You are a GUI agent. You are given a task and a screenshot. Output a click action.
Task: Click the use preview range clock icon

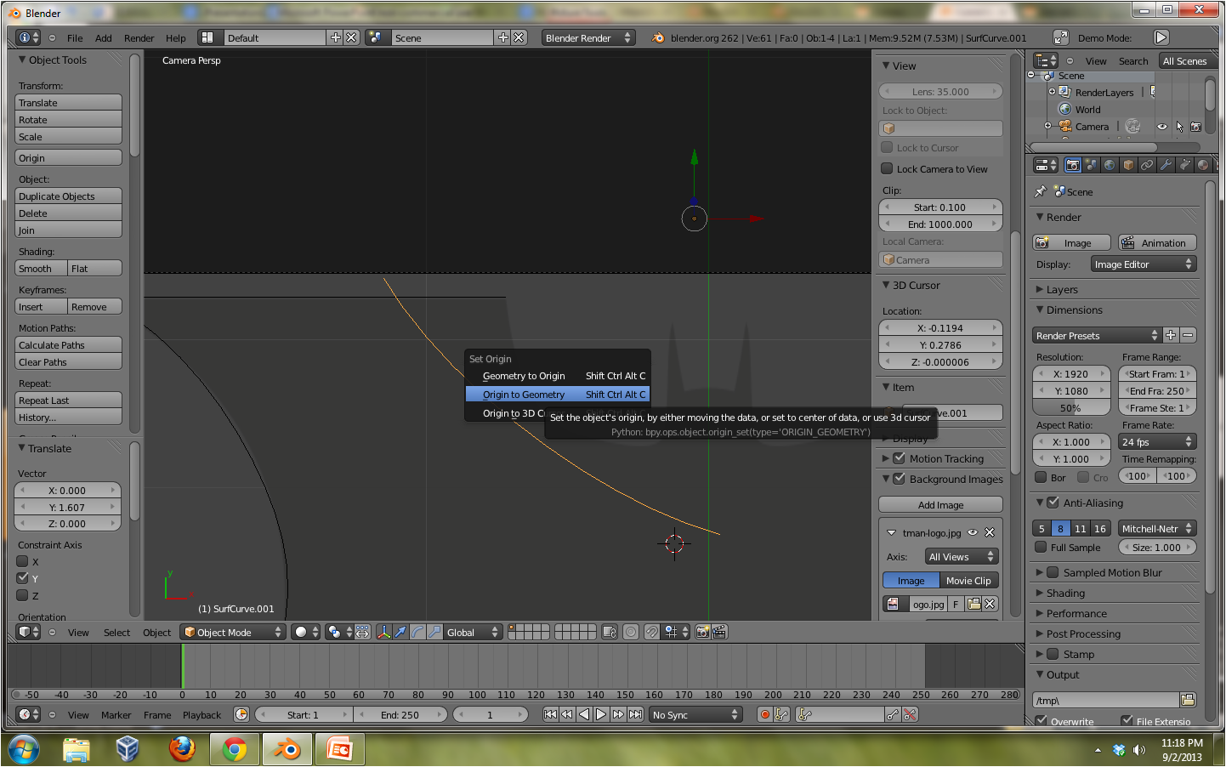pos(241,714)
